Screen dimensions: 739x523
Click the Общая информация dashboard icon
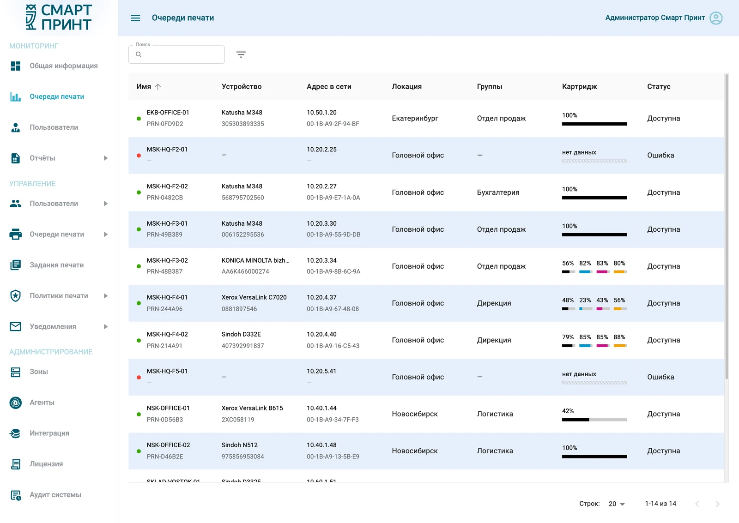[16, 66]
